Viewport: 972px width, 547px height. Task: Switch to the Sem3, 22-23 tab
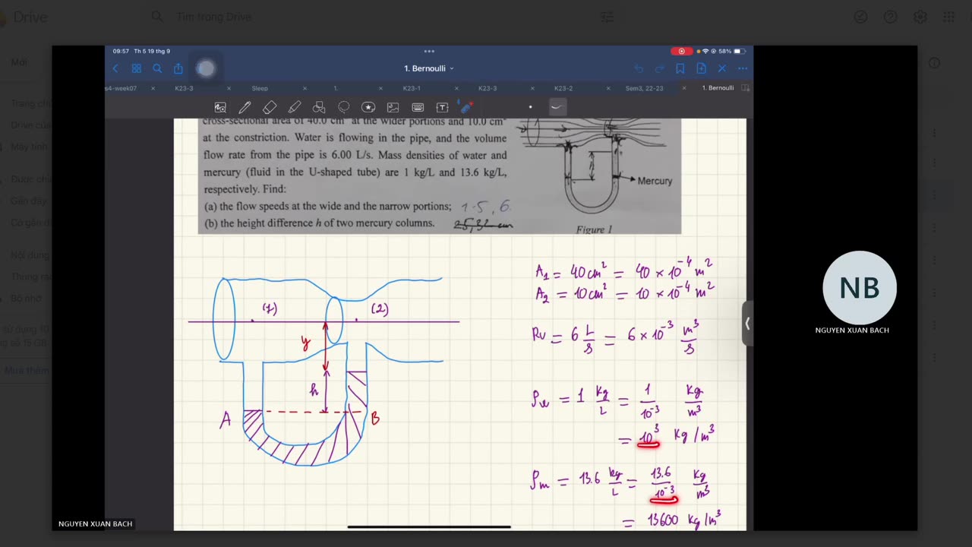[x=644, y=88]
